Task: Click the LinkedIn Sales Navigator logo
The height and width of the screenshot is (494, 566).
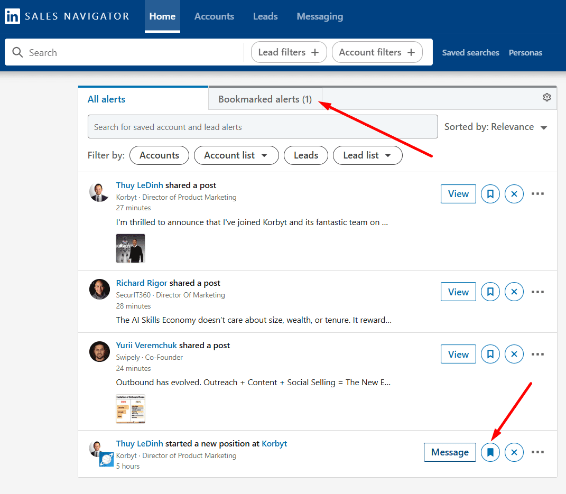Action: [67, 16]
